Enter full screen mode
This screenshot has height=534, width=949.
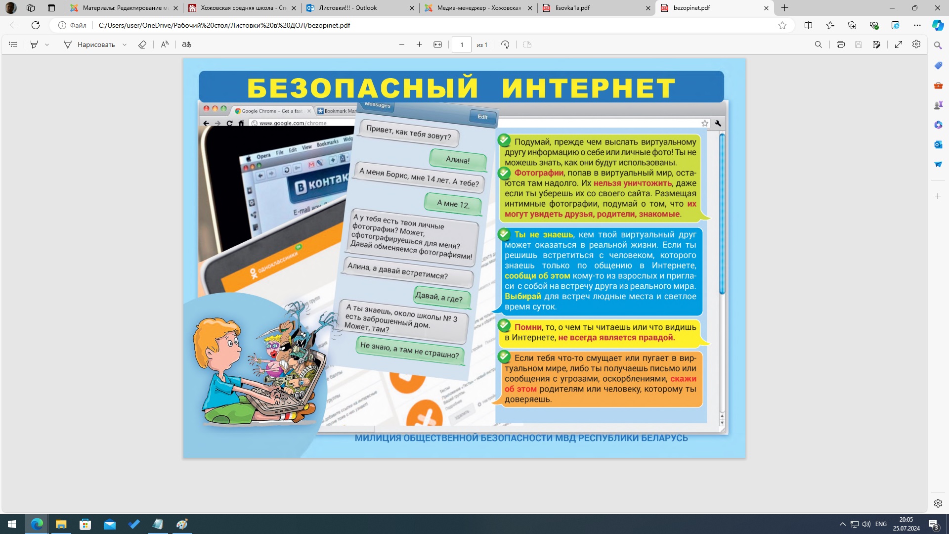(899, 44)
